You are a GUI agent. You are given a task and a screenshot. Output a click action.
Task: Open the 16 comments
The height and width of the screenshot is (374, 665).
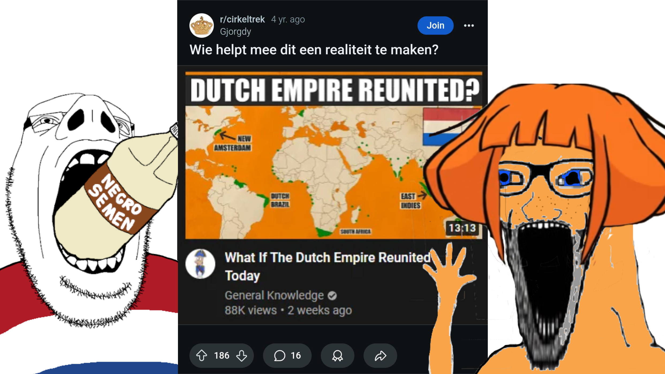(x=287, y=356)
